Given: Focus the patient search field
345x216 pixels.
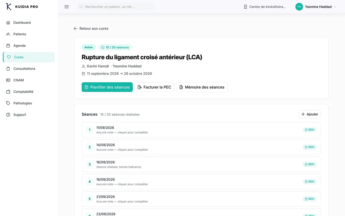Looking at the screenshot, I should (116, 7).
